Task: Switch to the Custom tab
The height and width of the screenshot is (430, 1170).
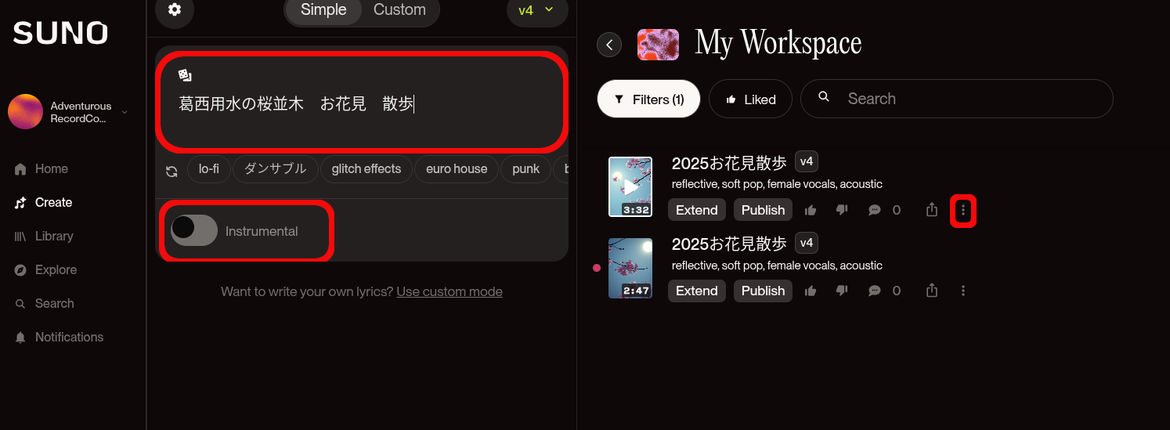Action: [x=399, y=10]
